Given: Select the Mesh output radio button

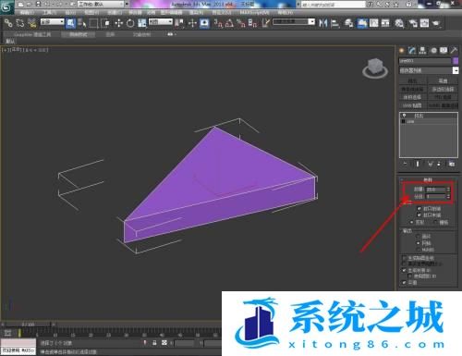Looking at the screenshot, I should [x=419, y=243].
